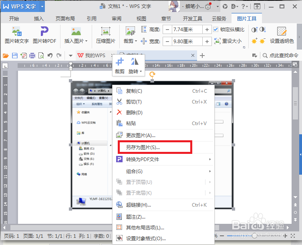Select 删除(D) from context menu
Screen dimensions: 302x245
163,113
